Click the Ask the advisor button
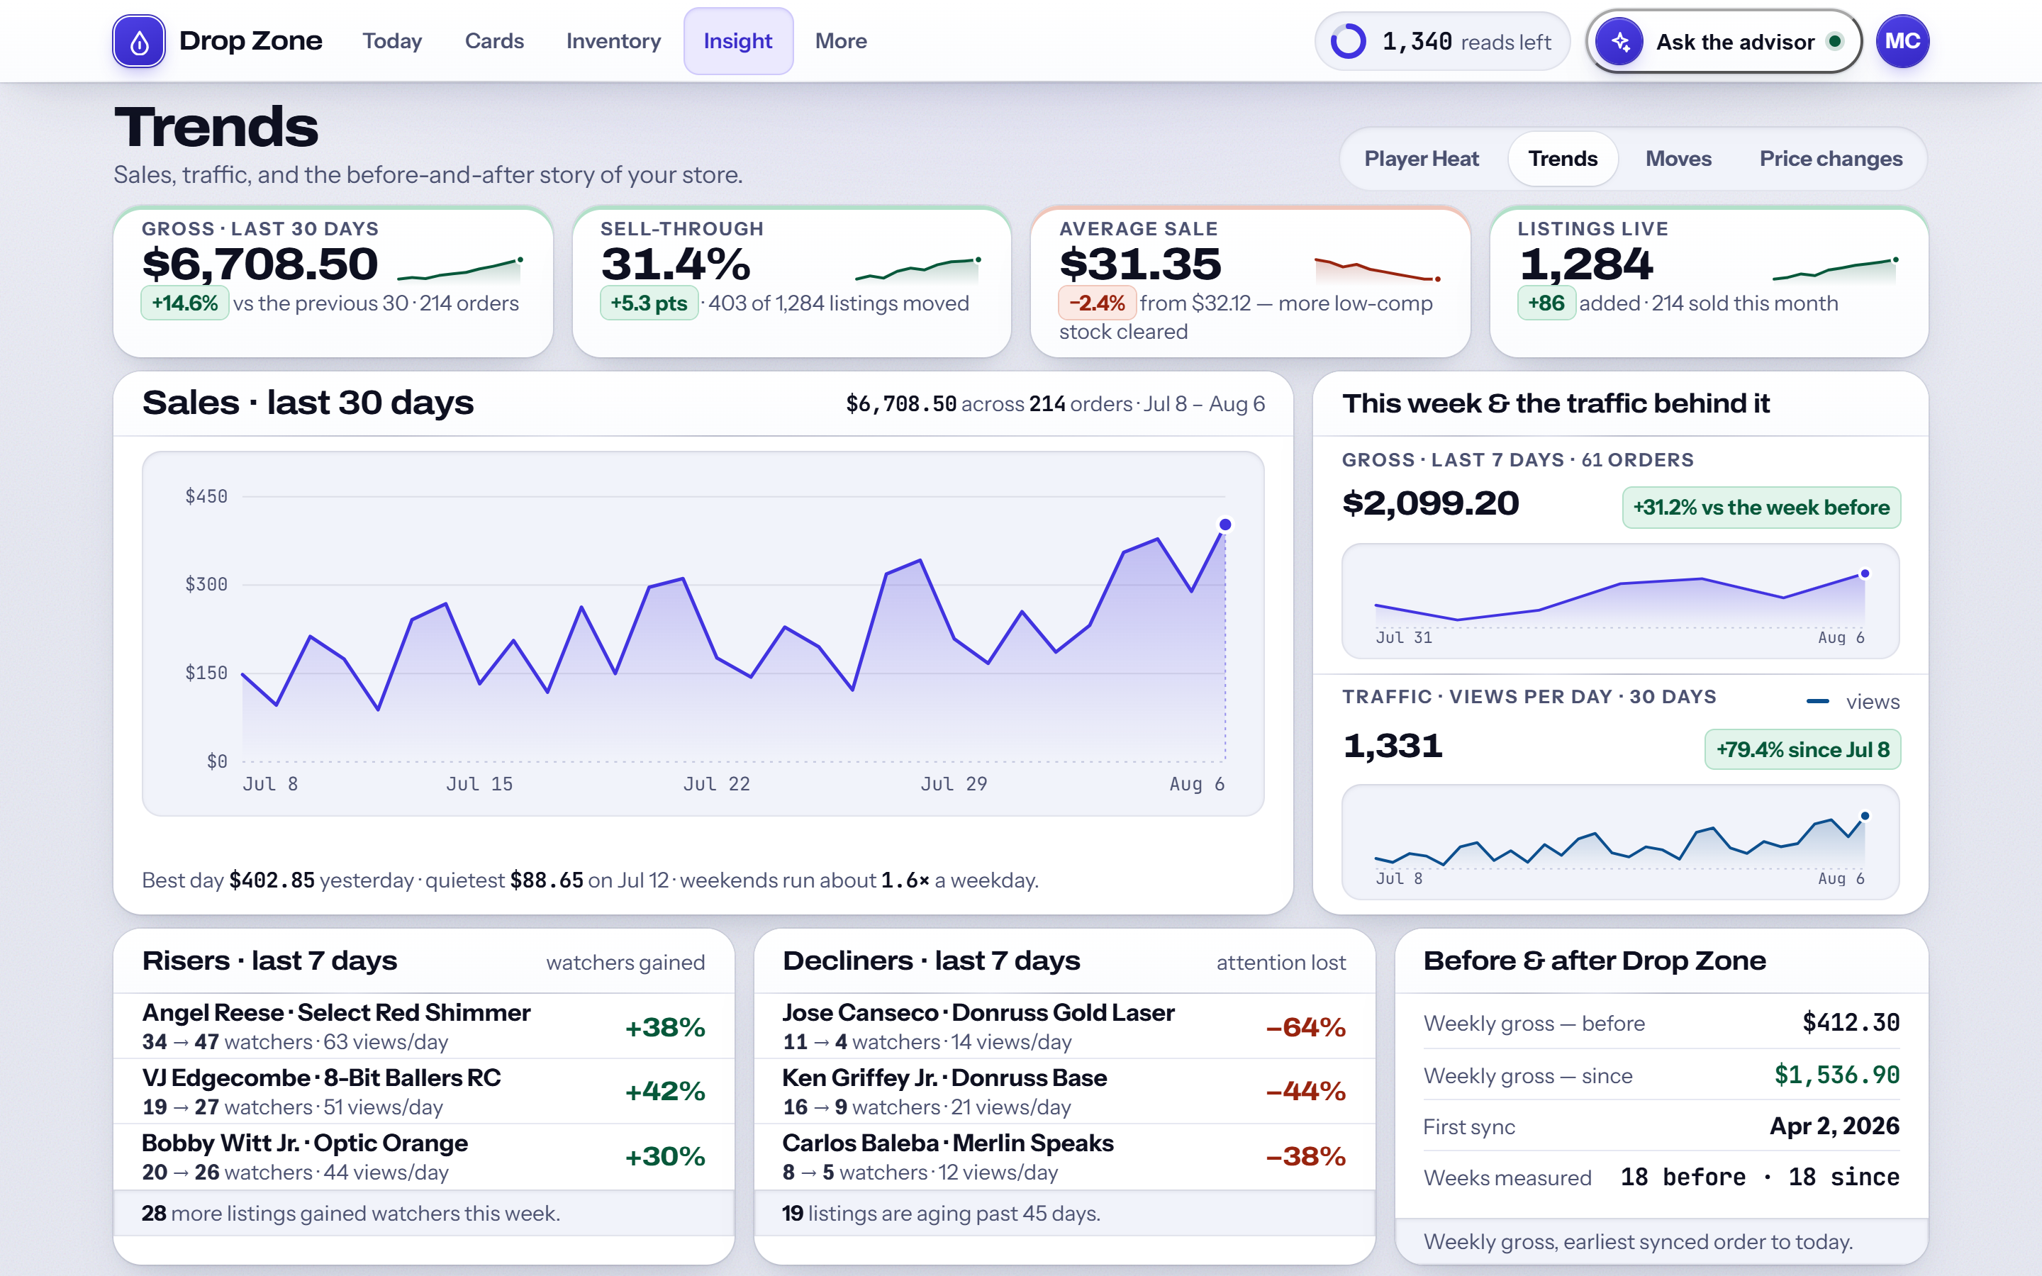 click(x=1722, y=41)
